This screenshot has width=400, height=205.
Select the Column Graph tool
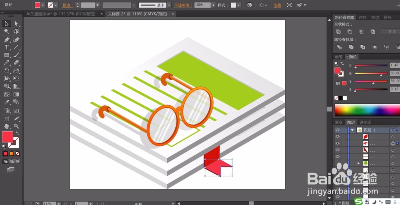pyautogui.click(x=16, y=111)
